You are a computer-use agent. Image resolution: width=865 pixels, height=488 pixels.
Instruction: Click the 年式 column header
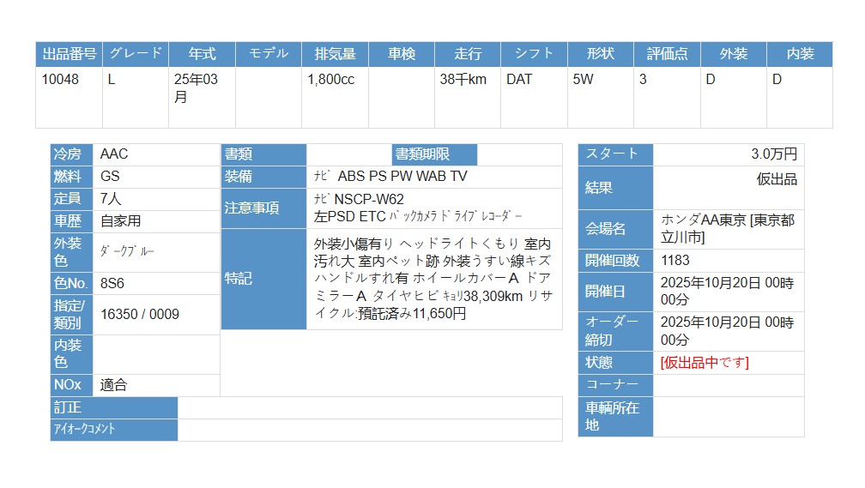click(202, 54)
